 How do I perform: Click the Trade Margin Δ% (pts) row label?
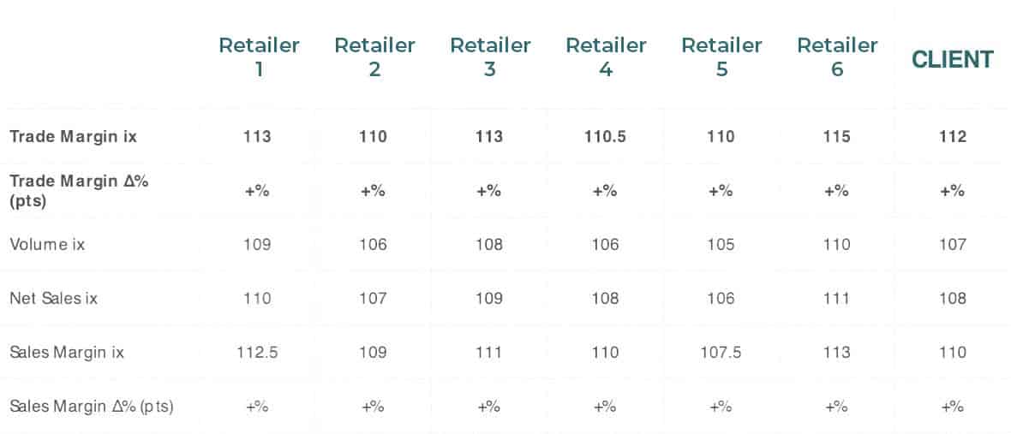[79, 191]
